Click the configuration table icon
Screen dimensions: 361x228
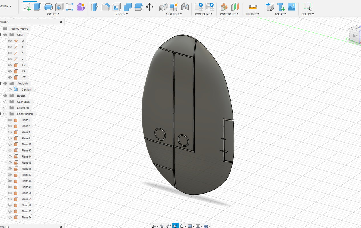click(210, 7)
